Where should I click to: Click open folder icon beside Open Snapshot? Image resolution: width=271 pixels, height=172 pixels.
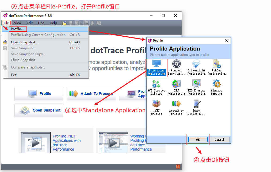(x=5, y=42)
